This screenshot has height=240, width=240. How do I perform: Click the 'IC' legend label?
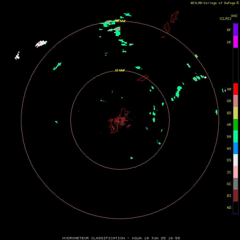[x=229, y=172]
